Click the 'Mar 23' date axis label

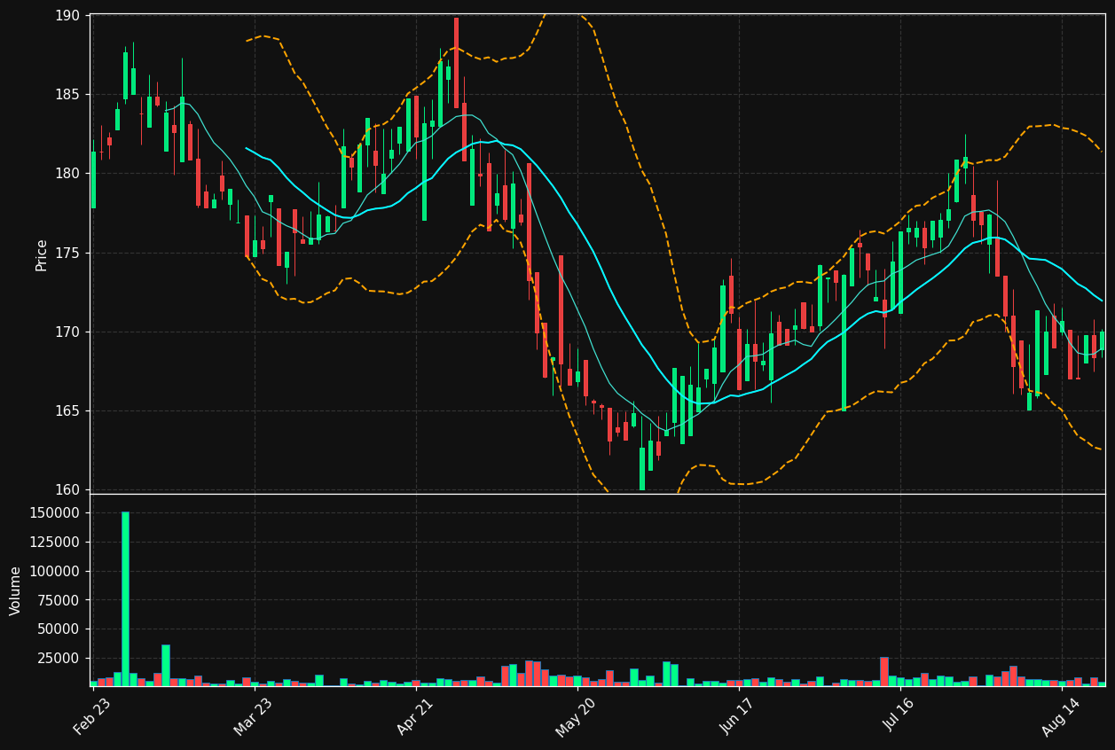[x=253, y=716]
